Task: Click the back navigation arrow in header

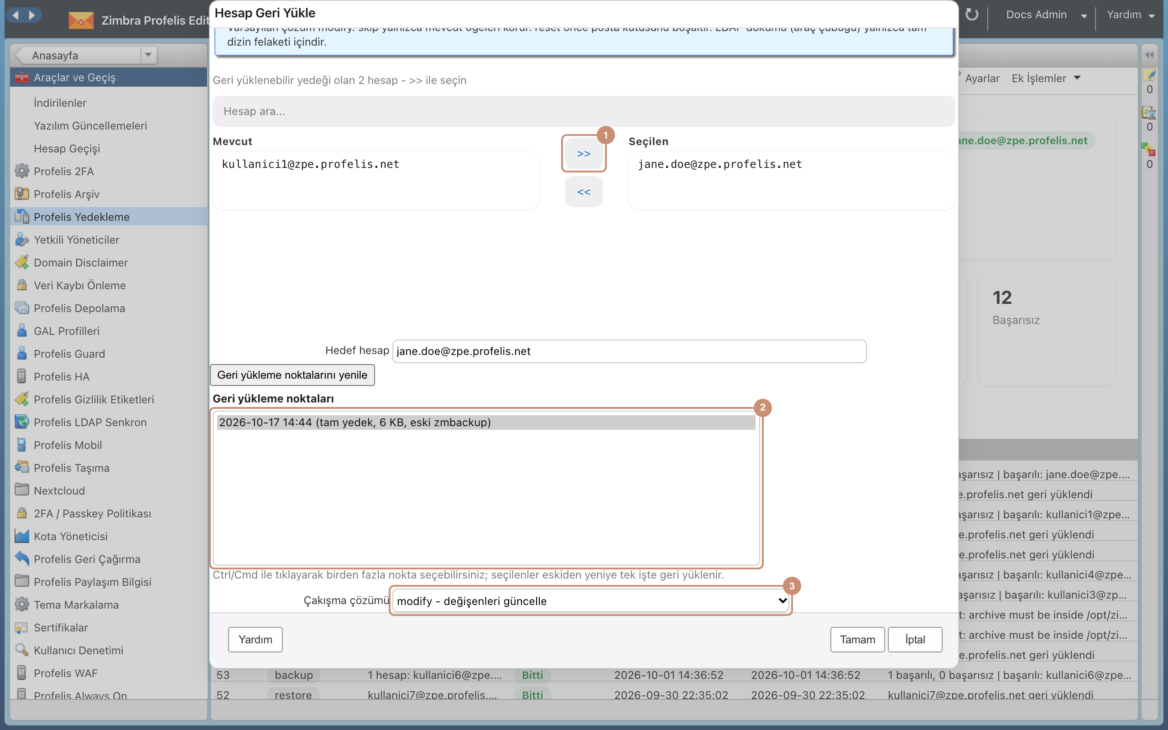Action: tap(16, 15)
